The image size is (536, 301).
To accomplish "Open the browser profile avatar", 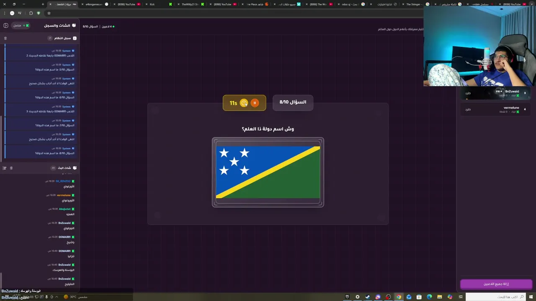I will 12,13.
